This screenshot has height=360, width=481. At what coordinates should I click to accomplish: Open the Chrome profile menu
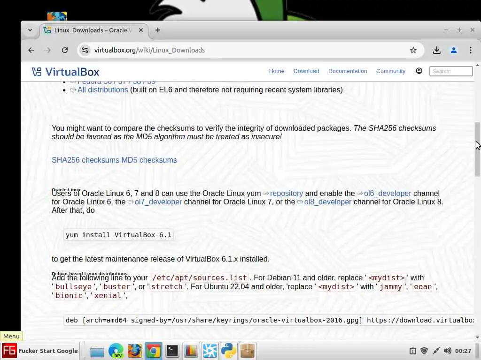454,50
